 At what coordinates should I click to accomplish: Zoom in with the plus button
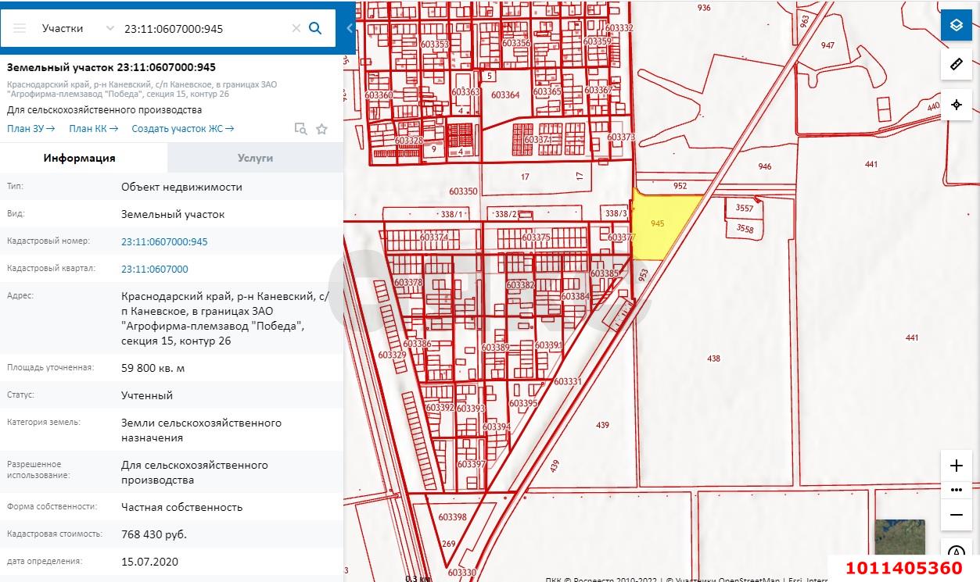coord(956,466)
